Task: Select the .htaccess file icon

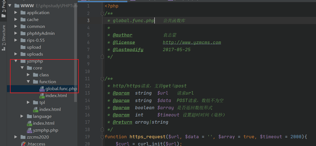Action: click(x=23, y=144)
